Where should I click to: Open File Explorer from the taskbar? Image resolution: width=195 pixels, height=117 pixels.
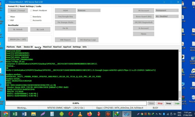(x=33, y=114)
